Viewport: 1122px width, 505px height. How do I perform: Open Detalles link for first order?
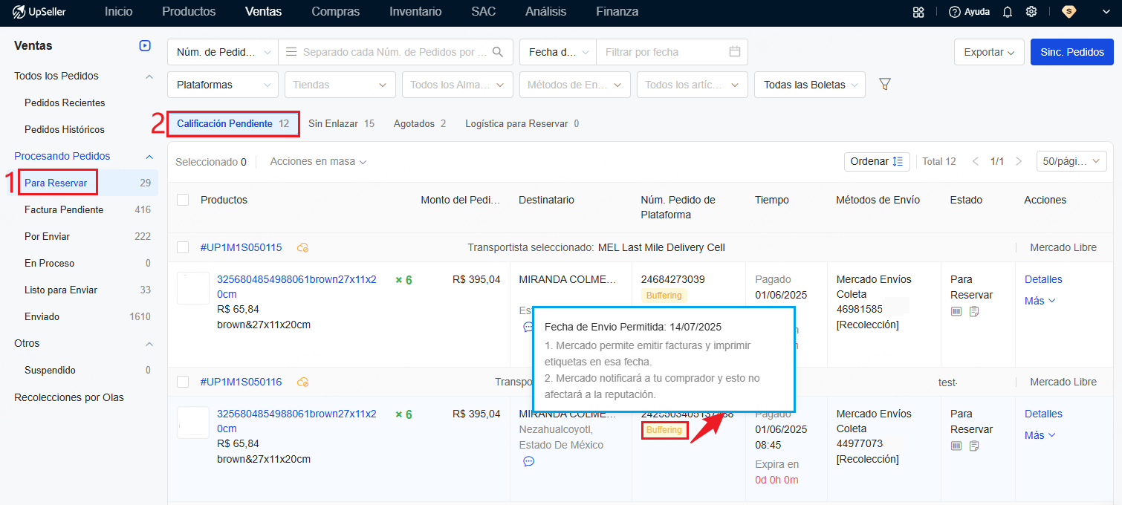click(1043, 279)
